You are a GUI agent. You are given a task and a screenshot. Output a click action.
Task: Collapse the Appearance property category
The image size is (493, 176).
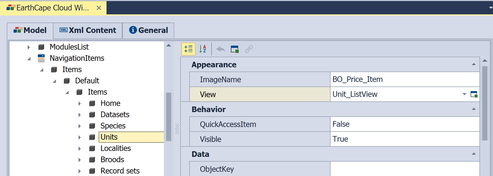pyautogui.click(x=474, y=64)
